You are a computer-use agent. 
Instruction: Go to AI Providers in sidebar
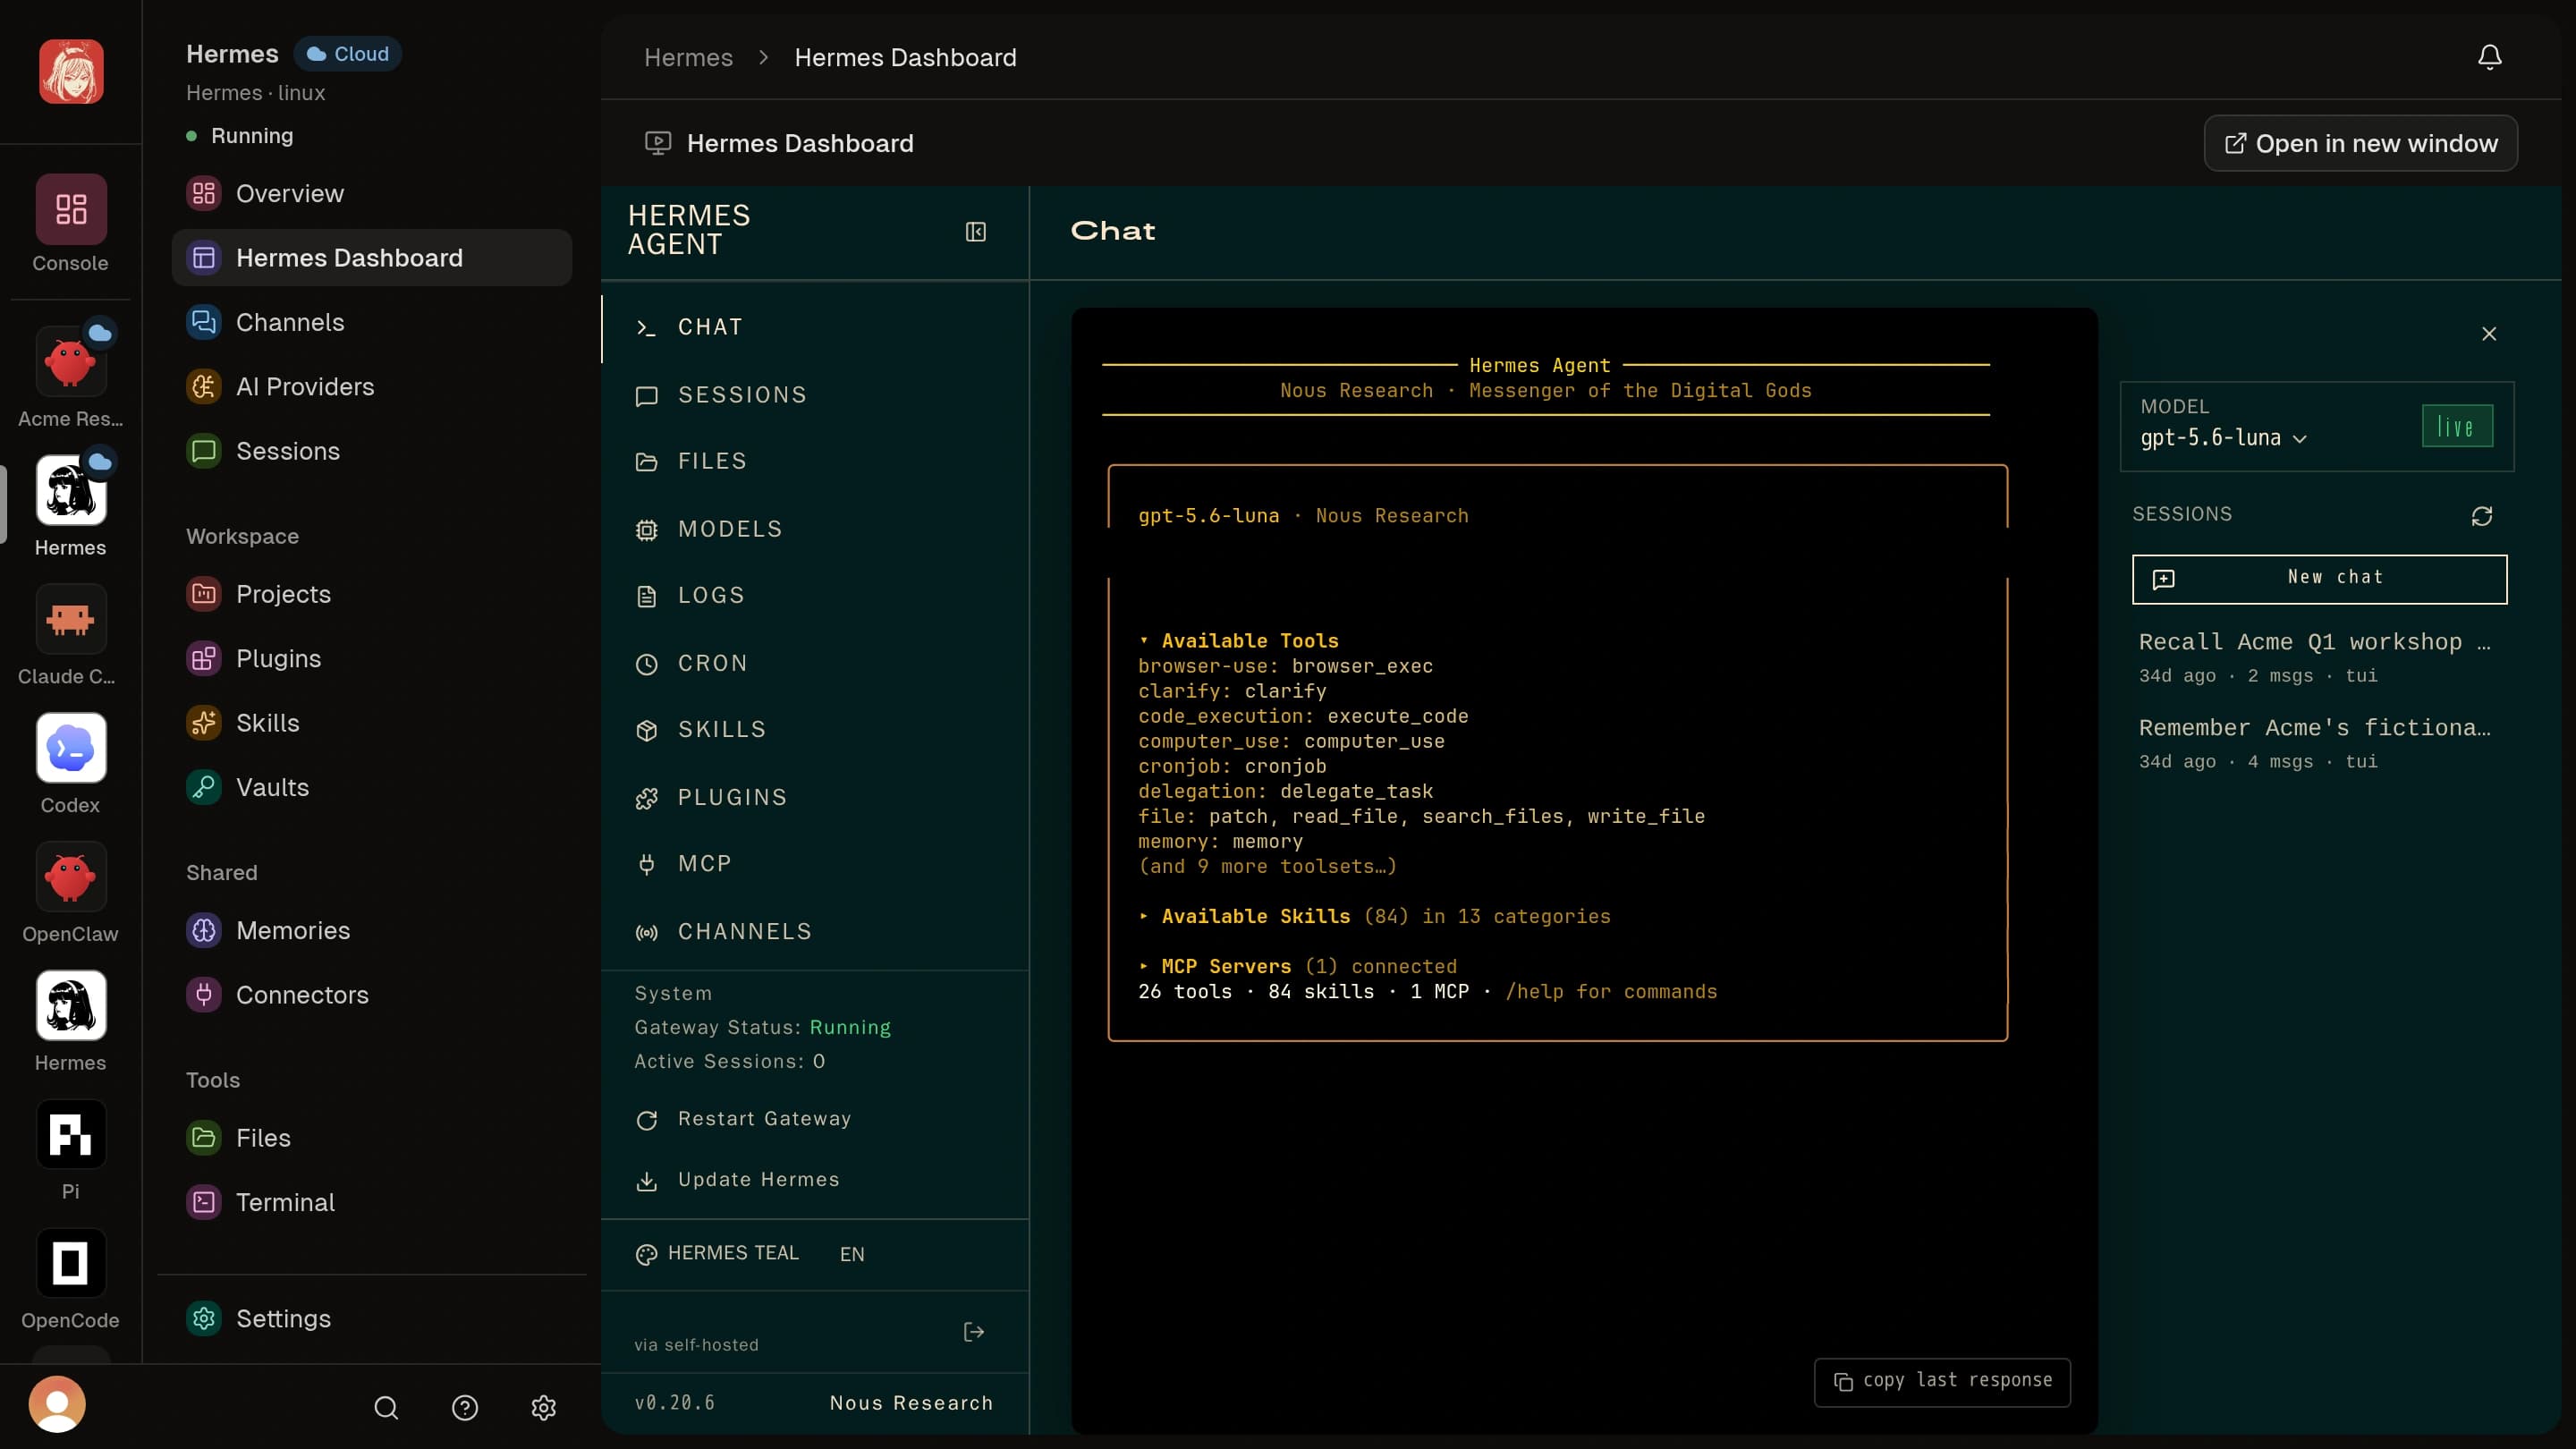[372, 387]
